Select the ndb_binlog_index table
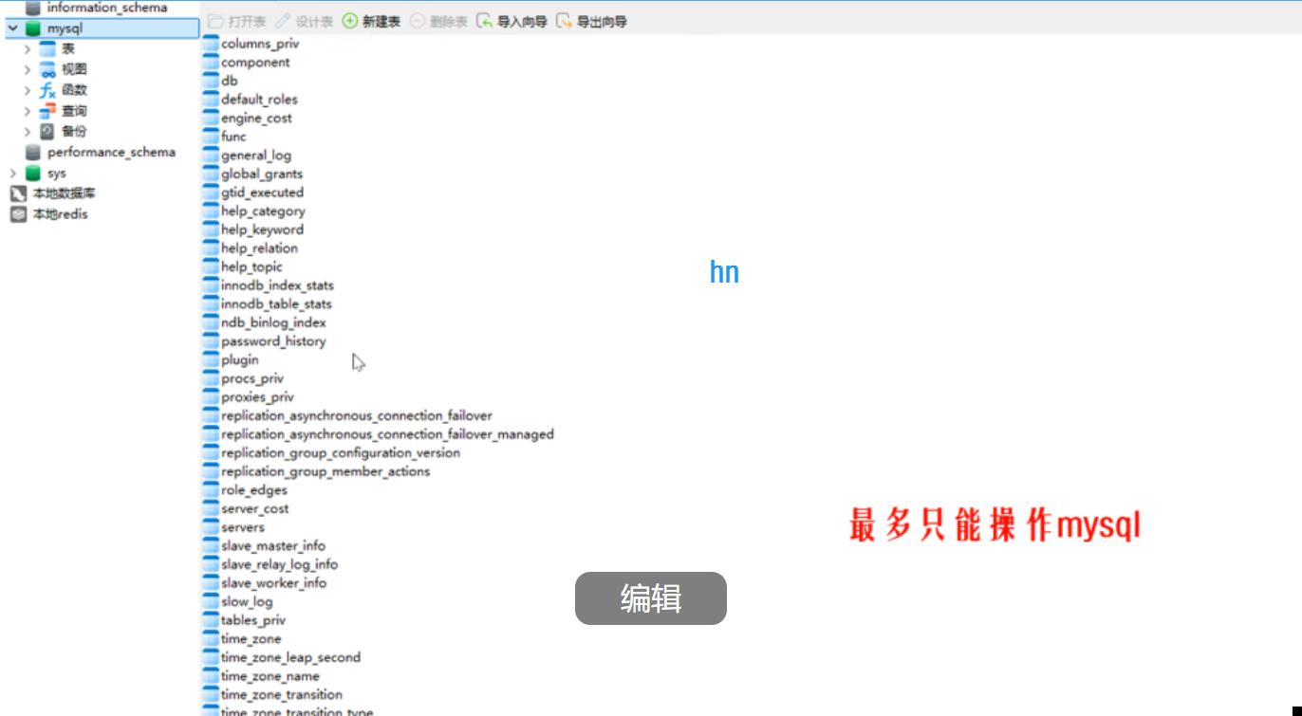1302x716 pixels. (273, 322)
